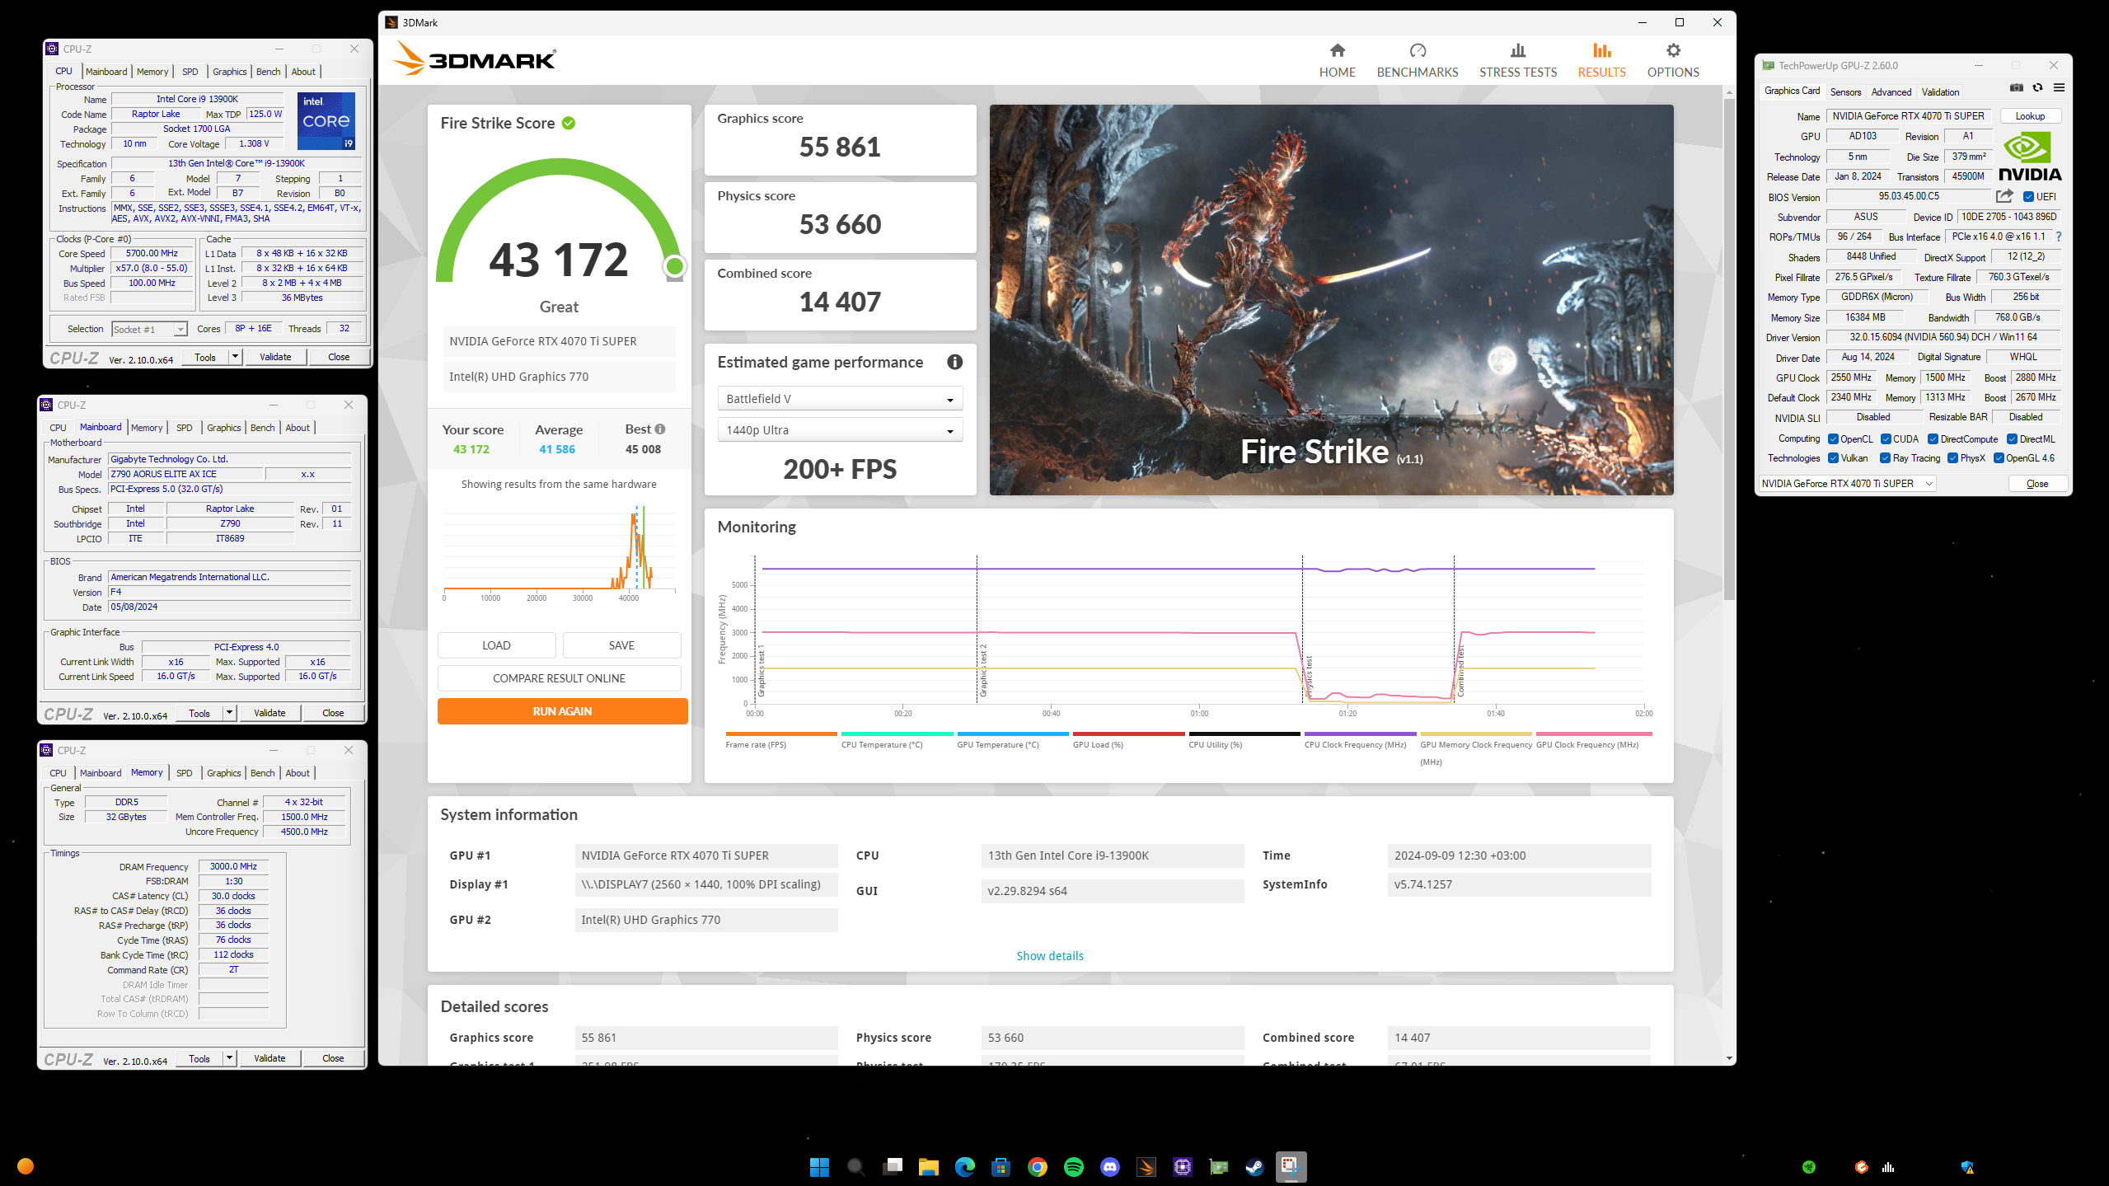Open the GPU selection dropdown in GPU-Z
The image size is (2109, 1186).
point(1848,484)
